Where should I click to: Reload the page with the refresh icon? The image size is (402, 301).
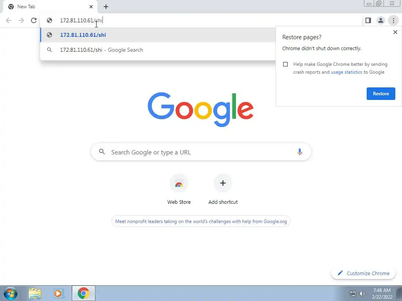coord(34,20)
